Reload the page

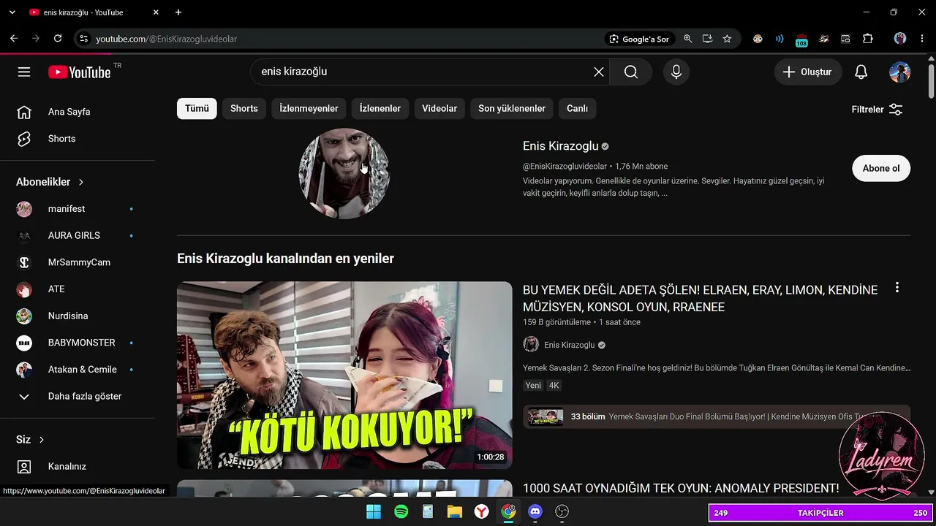click(58, 39)
